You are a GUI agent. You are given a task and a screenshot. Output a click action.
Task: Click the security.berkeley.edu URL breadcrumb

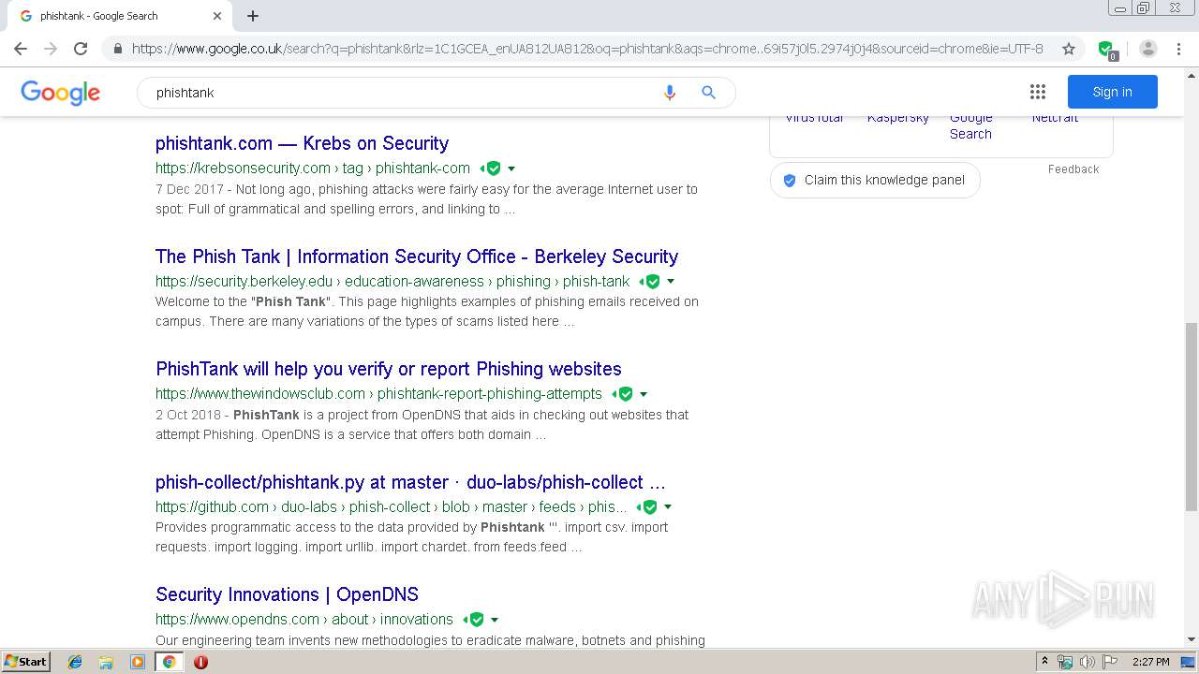tap(392, 281)
